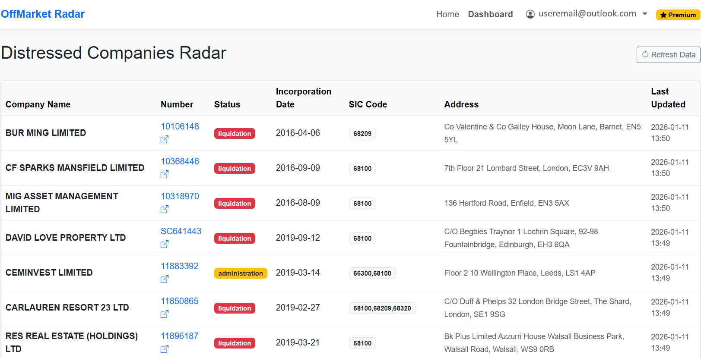
Task: Click the SIC Code column header
Action: [x=368, y=104]
